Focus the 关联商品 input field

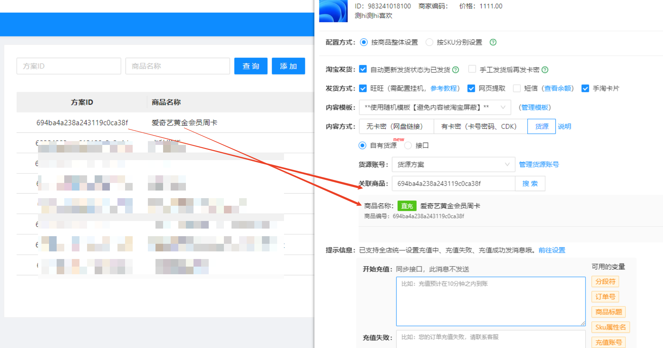[x=454, y=183]
